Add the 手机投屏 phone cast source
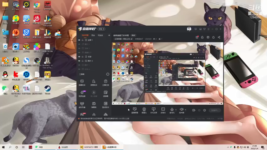Screen dimensions: 267x150 tap(154, 110)
